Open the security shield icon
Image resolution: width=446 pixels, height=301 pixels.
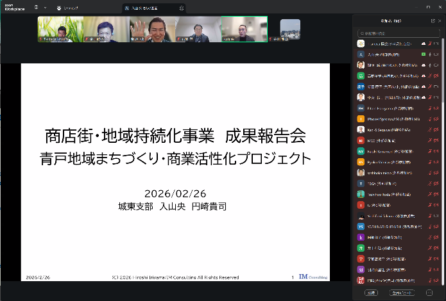[x=36, y=8]
